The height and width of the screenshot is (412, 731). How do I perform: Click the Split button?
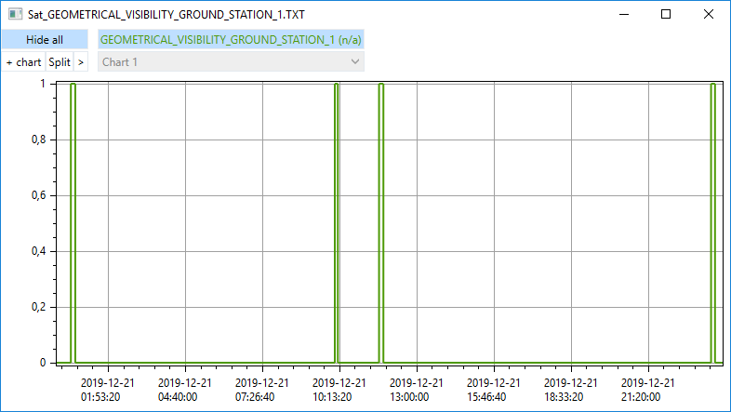(60, 62)
